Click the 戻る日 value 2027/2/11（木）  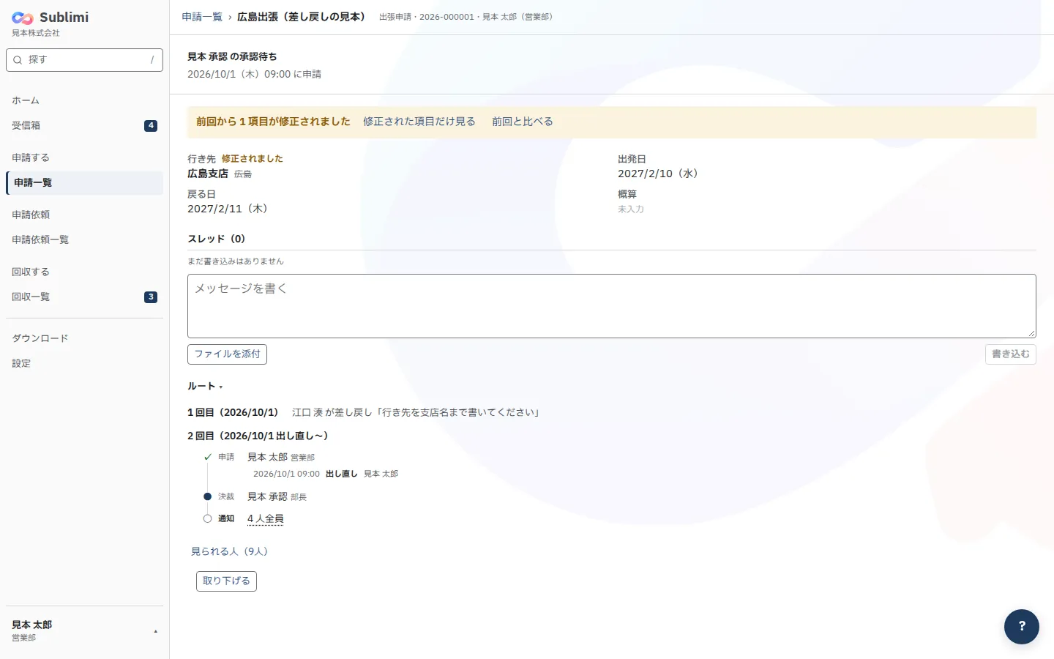(228, 209)
